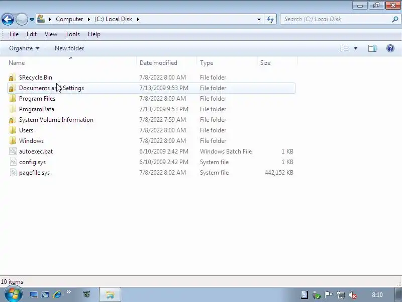This screenshot has height=302, width=402.
Task: Select the Documents and Settings folder icon
Action: pos(13,88)
